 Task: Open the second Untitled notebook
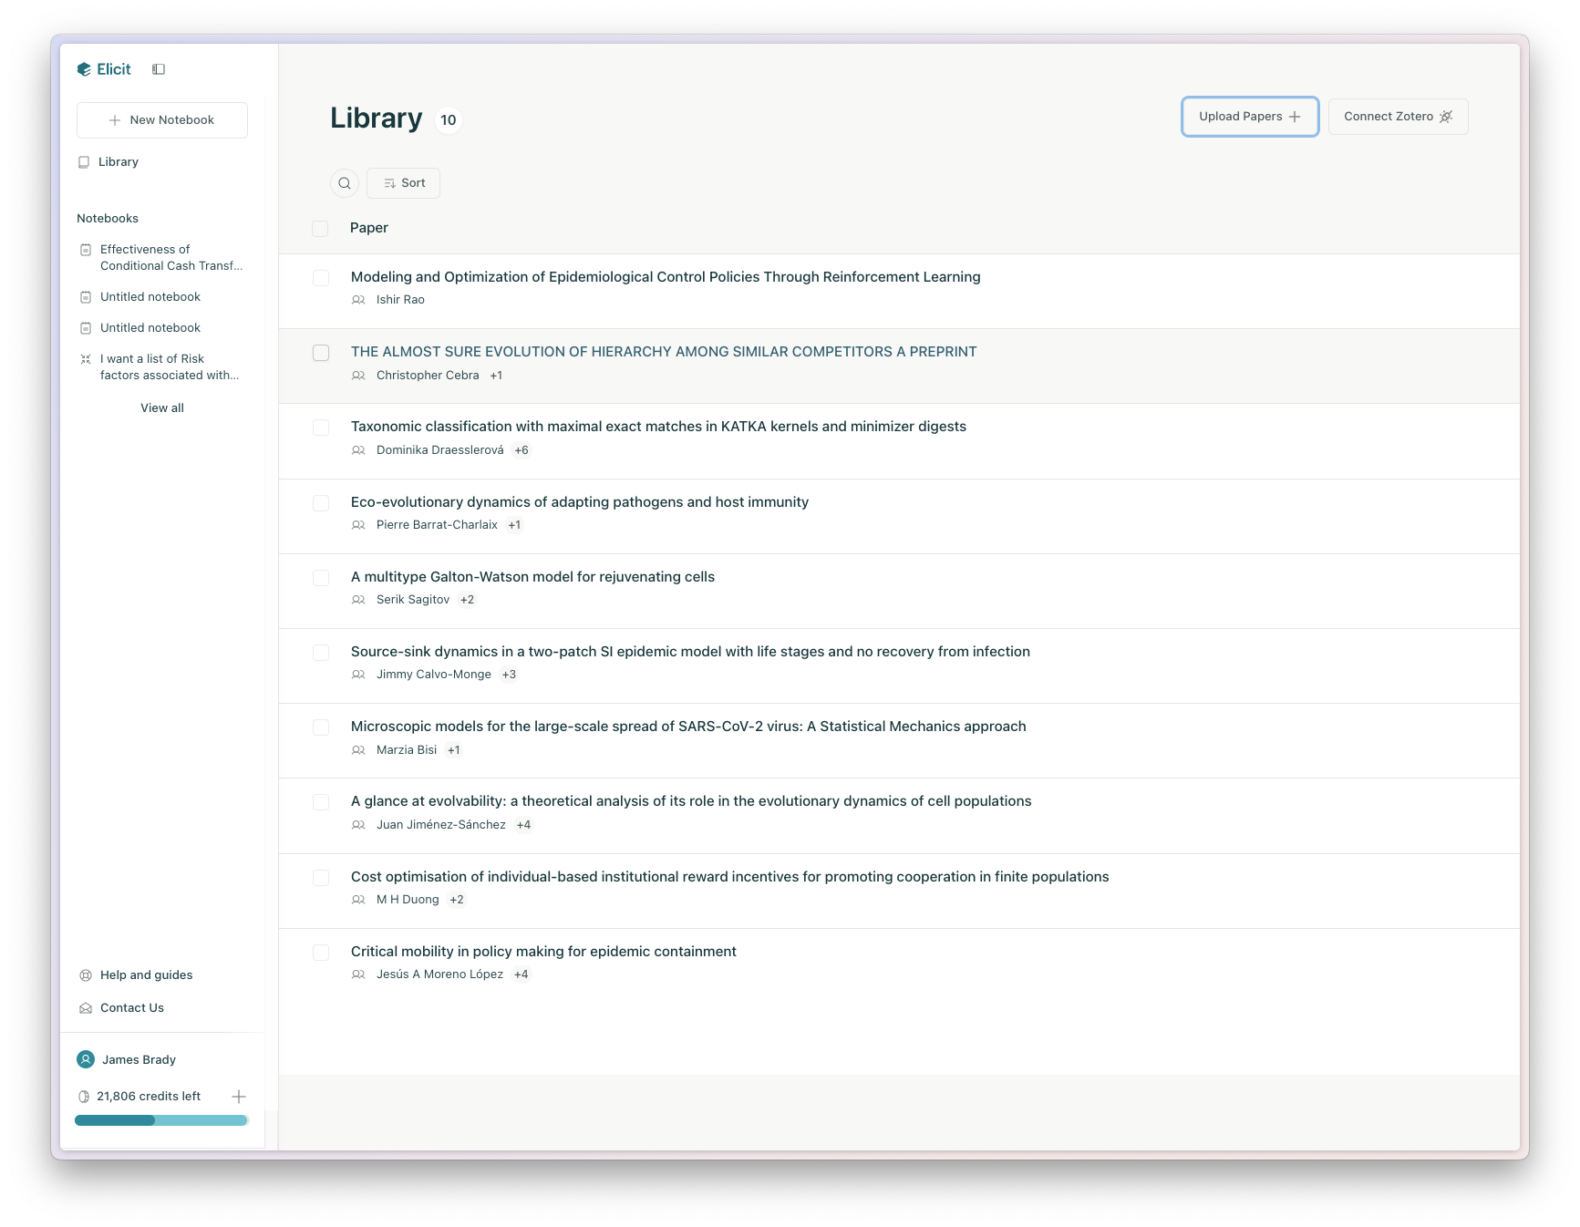click(150, 328)
